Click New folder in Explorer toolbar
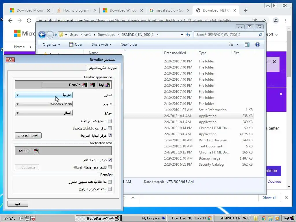296x222 pixels. [129, 45]
